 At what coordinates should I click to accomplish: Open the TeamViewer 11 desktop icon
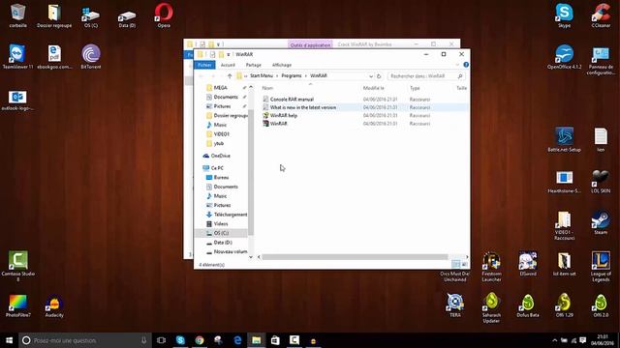click(x=17, y=57)
